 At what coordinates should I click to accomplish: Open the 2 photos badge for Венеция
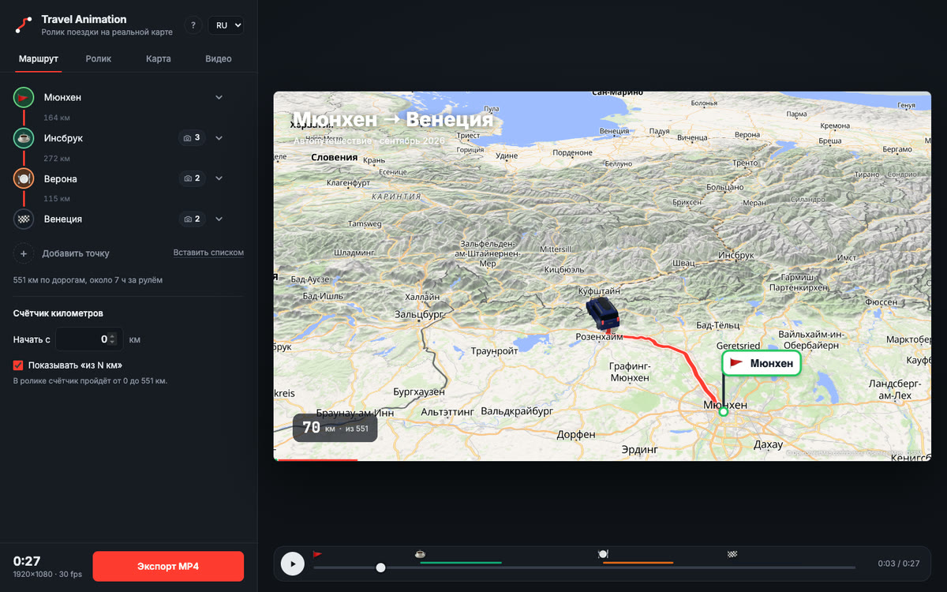click(x=192, y=219)
